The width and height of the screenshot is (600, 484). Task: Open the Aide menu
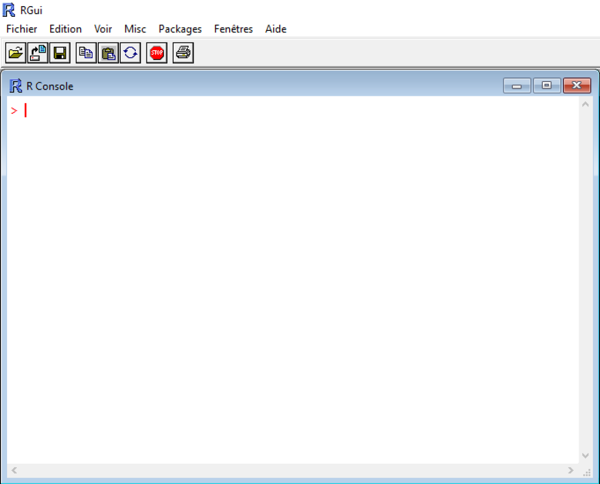[x=276, y=29]
